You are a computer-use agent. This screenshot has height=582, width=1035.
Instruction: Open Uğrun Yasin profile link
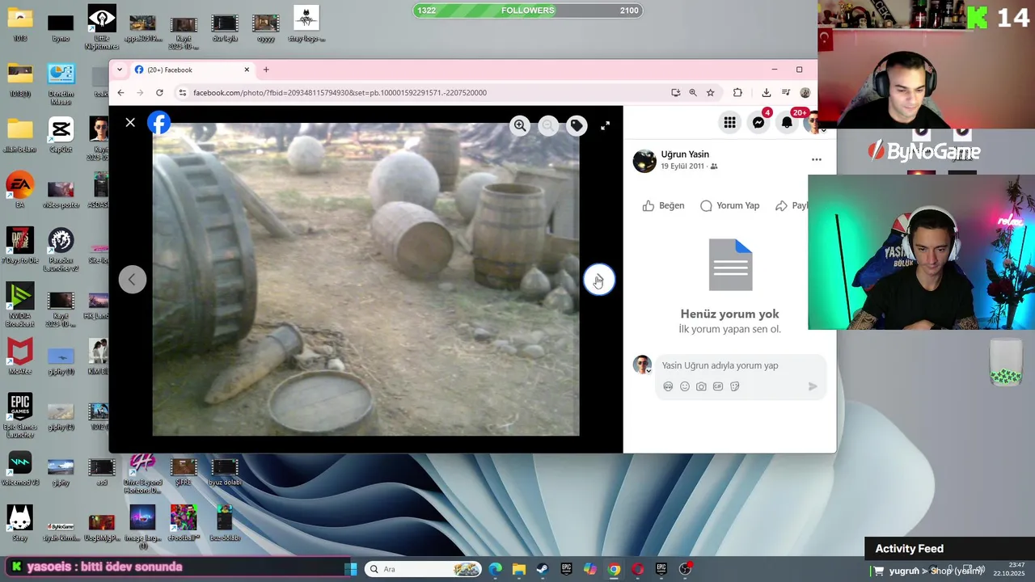pos(685,154)
